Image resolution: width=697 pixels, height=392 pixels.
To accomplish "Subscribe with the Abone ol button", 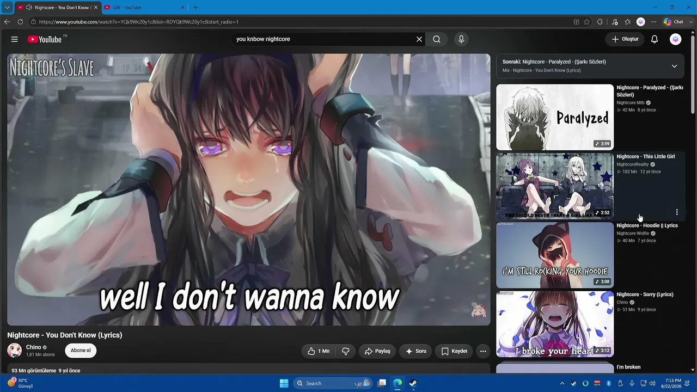I will click(x=81, y=351).
